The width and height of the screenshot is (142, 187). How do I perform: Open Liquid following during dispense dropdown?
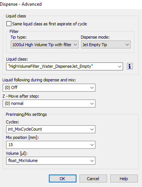49,87
